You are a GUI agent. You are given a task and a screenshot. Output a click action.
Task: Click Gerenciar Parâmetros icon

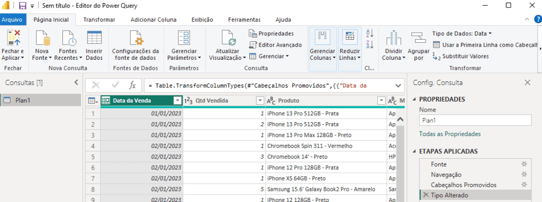184,38
